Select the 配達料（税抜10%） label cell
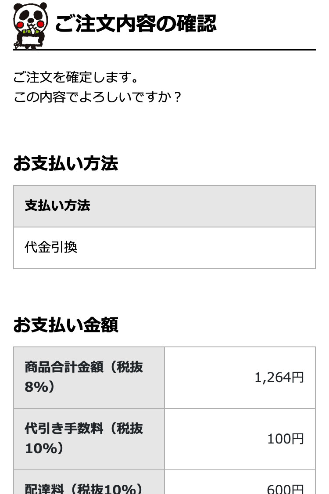Screen dimensions: 329x494 89,482
